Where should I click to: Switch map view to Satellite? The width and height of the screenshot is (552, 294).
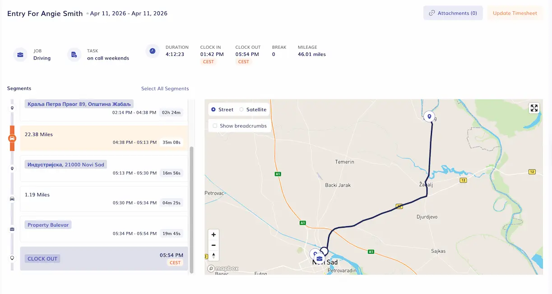click(241, 109)
